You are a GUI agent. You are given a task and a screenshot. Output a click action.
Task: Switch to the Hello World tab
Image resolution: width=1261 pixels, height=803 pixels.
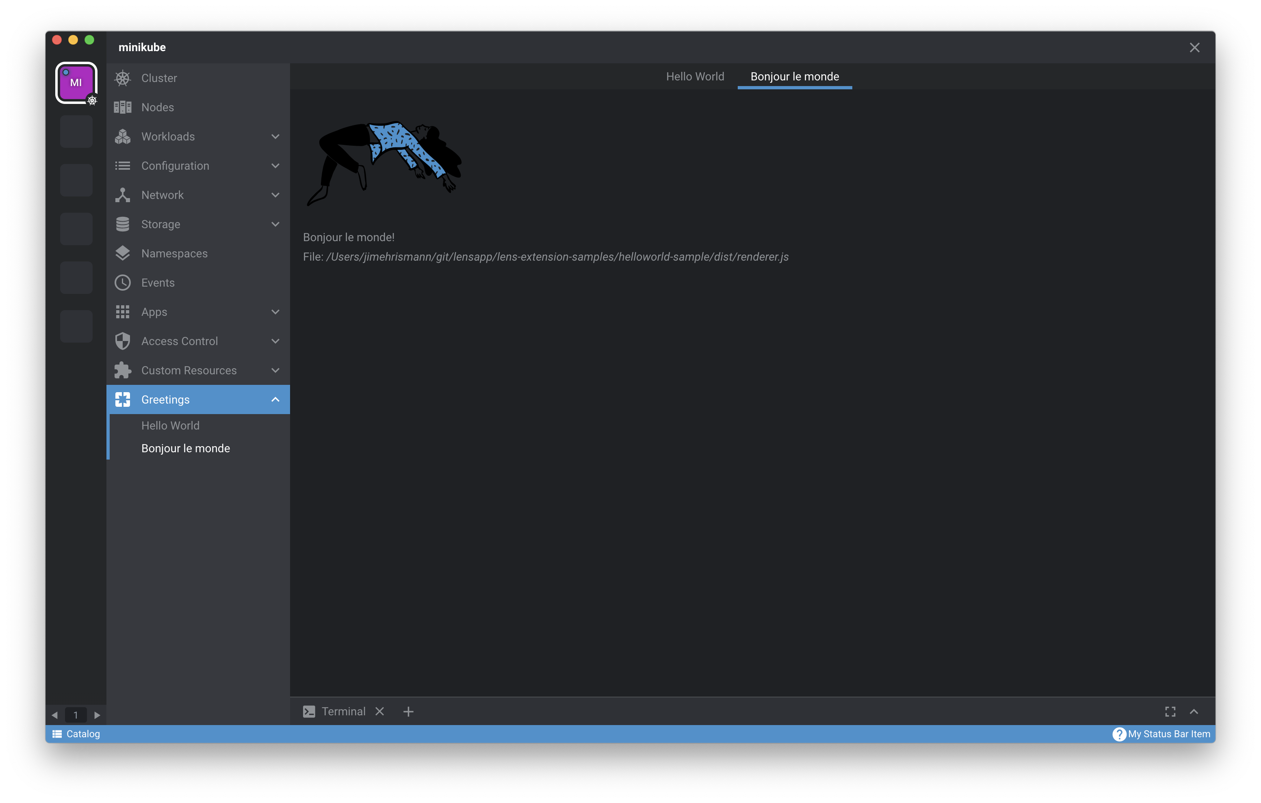tap(695, 76)
